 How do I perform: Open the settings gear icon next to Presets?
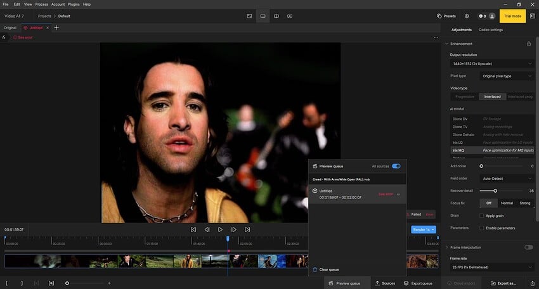467,16
